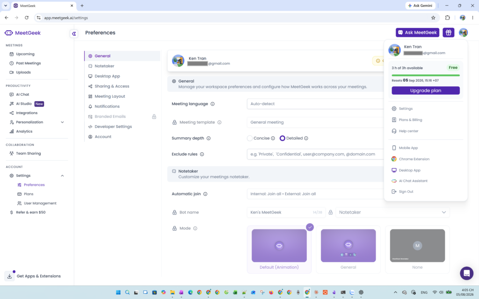The image size is (479, 299).
Task: Open the Automatic join dropdown
Action: [x=315, y=194]
